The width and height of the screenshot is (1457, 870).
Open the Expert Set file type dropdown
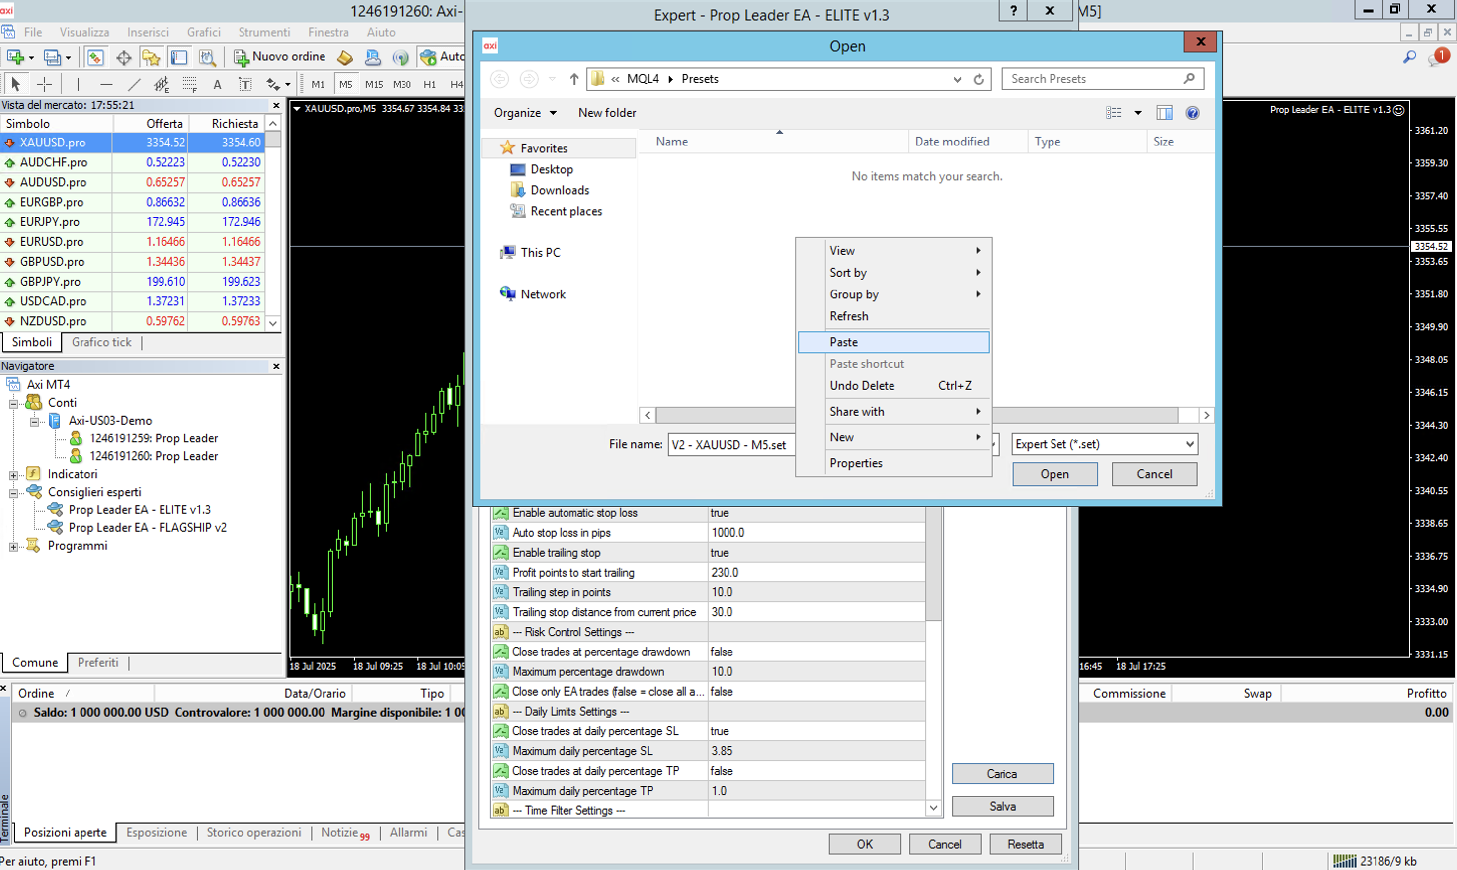click(x=1189, y=444)
